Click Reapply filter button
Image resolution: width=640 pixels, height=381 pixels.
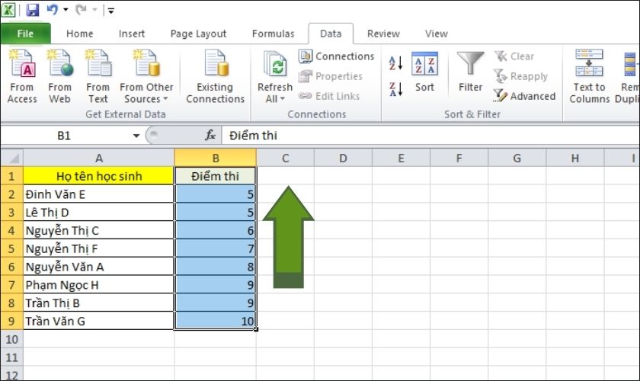(520, 76)
